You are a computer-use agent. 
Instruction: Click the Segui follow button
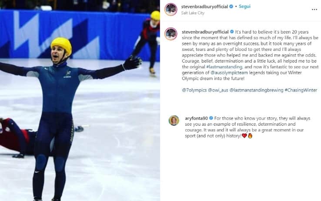click(x=244, y=7)
